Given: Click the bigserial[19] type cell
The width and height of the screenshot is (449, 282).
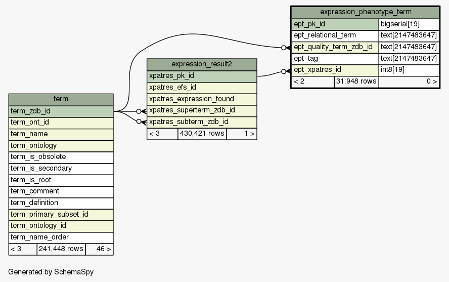Looking at the screenshot, I should [409, 24].
